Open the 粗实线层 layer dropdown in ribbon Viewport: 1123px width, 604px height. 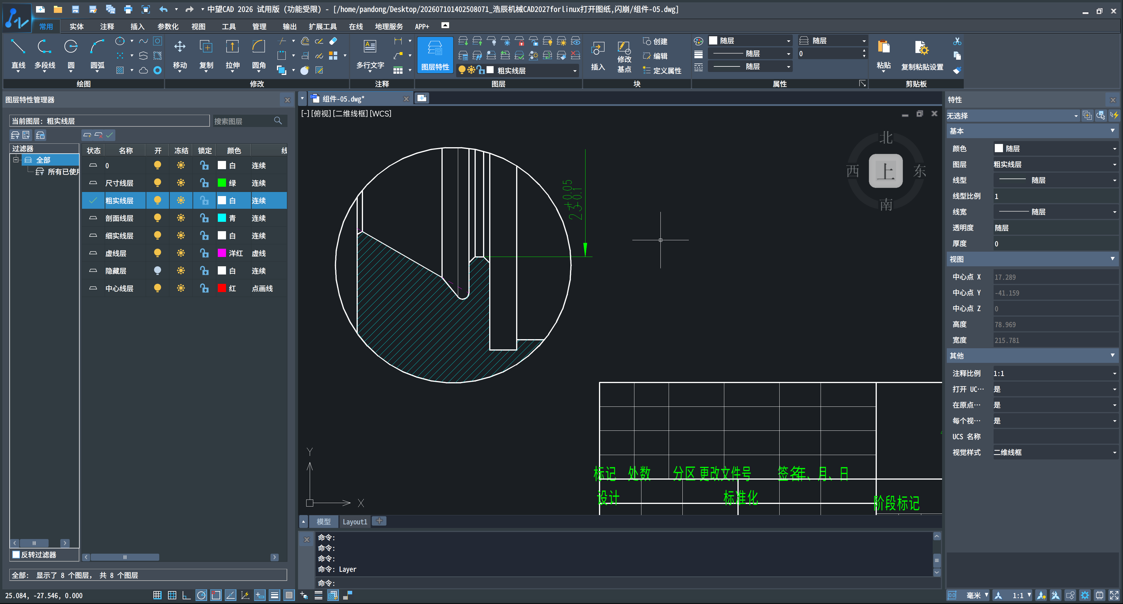click(x=518, y=70)
